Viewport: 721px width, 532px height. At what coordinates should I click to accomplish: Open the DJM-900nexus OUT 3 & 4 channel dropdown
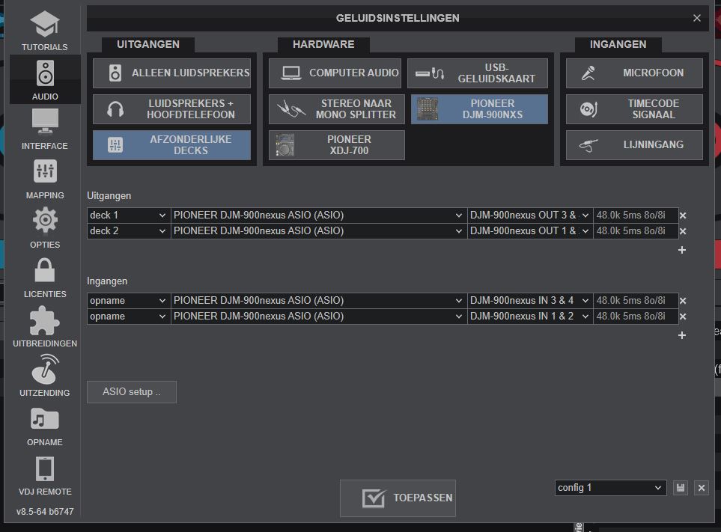pos(530,215)
